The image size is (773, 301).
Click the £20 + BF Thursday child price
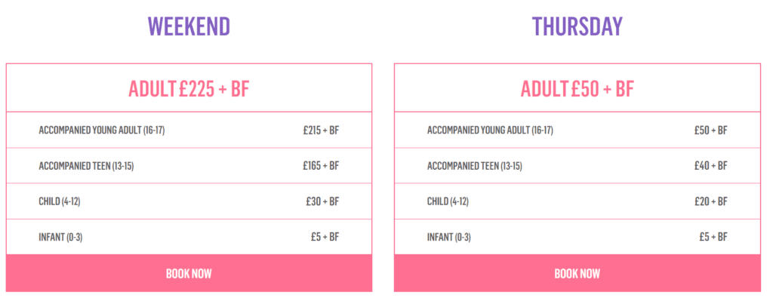pyautogui.click(x=710, y=201)
